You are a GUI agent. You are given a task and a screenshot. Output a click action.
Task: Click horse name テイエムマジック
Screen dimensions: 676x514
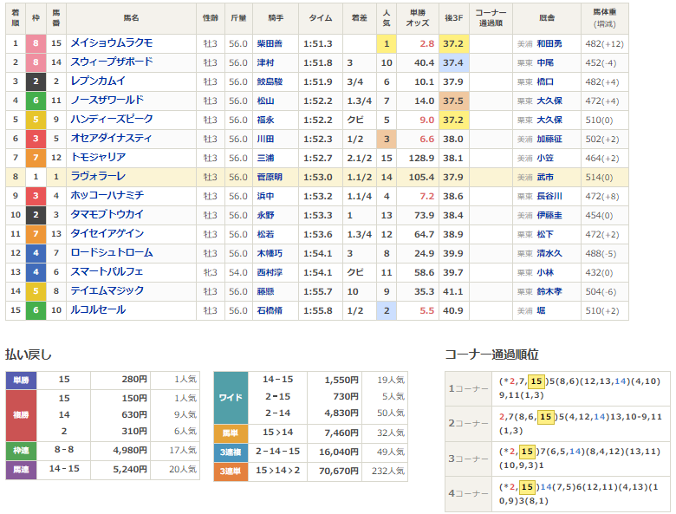pos(107,290)
